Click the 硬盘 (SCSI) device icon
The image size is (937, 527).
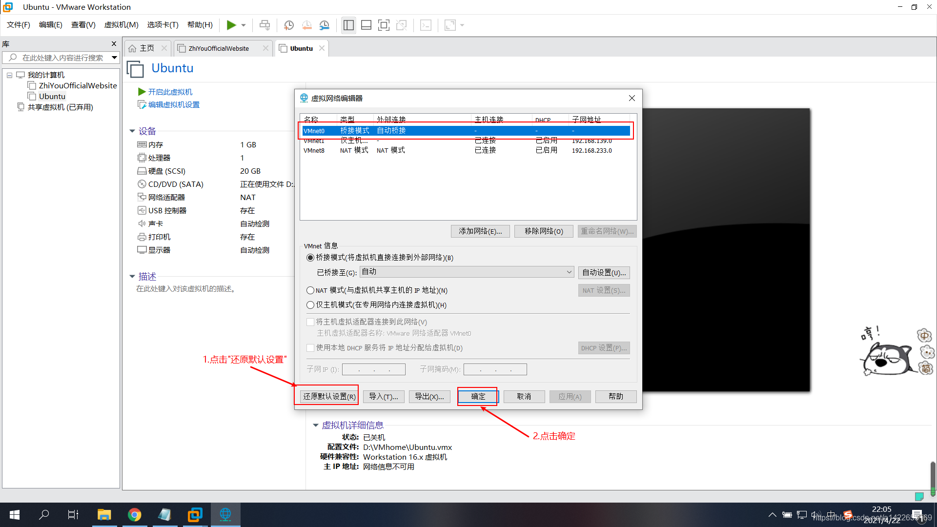142,171
